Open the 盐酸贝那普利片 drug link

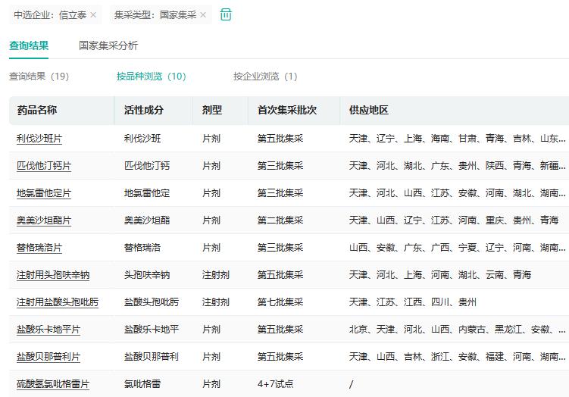(x=48, y=356)
